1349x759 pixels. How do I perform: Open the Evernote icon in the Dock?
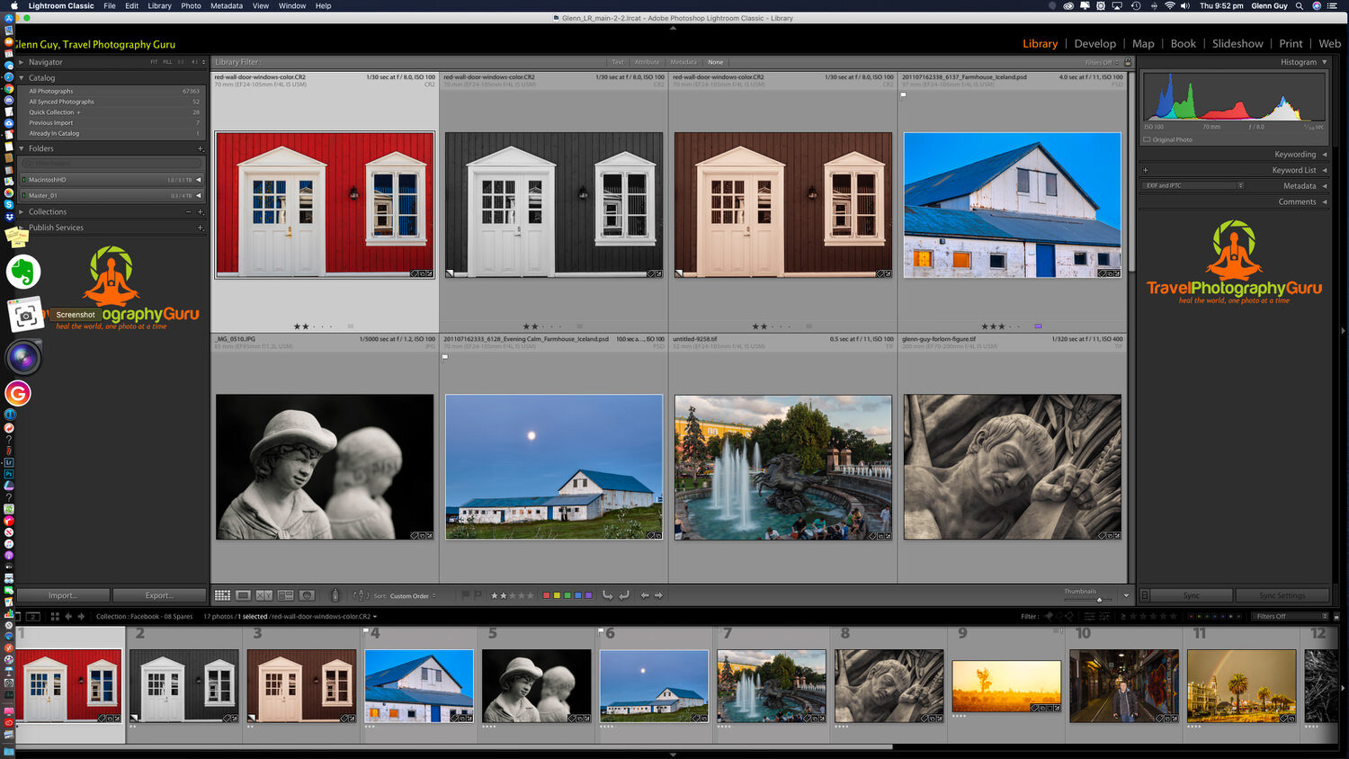23,272
